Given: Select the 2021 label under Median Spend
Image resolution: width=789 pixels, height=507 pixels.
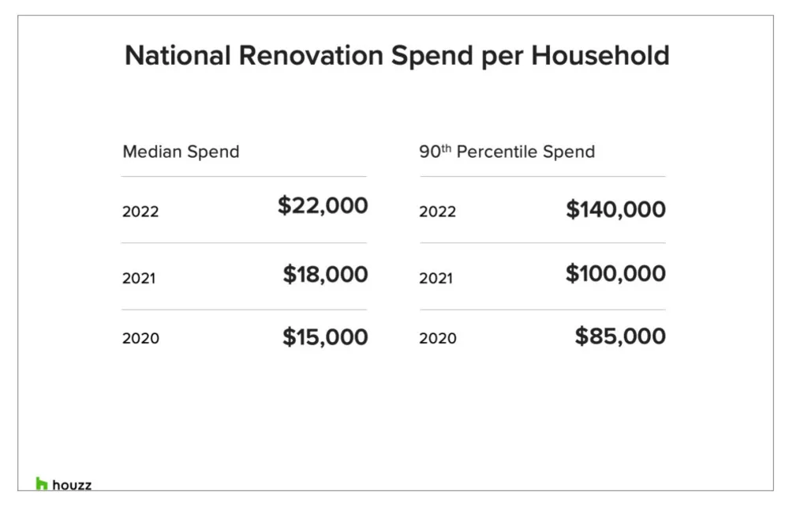Looking at the screenshot, I should 139,278.
